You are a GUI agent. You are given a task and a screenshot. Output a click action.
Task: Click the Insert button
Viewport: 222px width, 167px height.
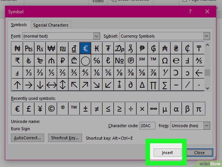click(167, 153)
